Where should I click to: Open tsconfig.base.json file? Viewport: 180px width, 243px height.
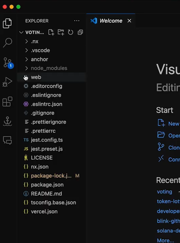[x=51, y=203]
